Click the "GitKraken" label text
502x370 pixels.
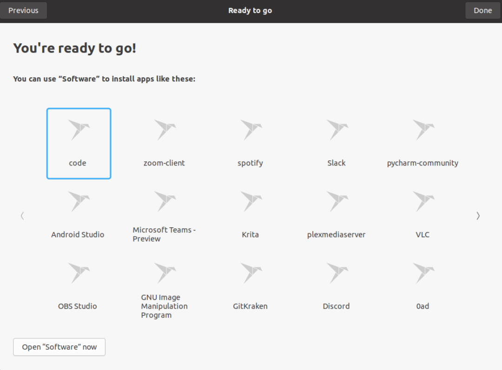point(250,306)
